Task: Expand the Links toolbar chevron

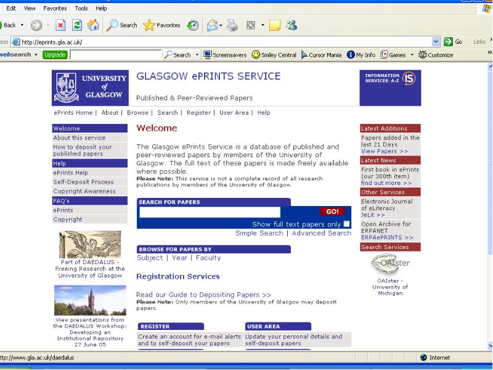Action: pos(491,39)
